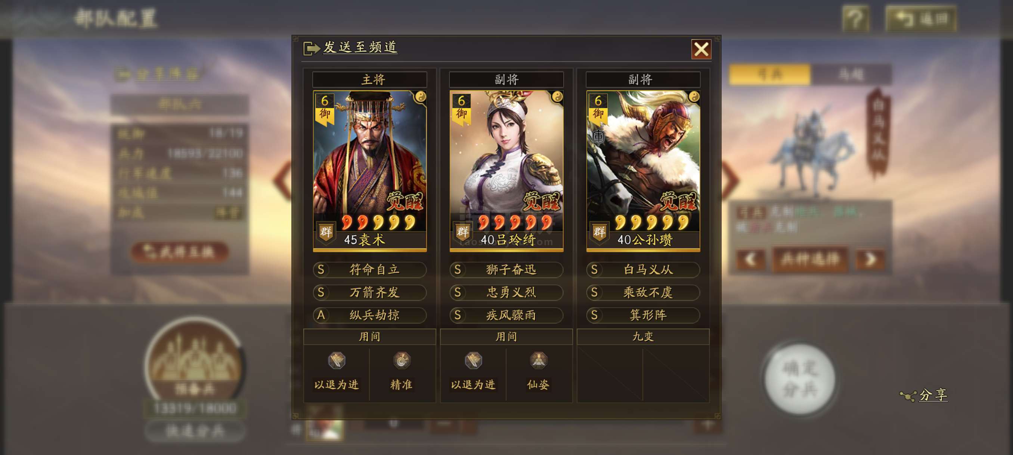Screen dimensions: 1013x455
Task: Select the 袁术 general portrait card
Action: [370, 171]
